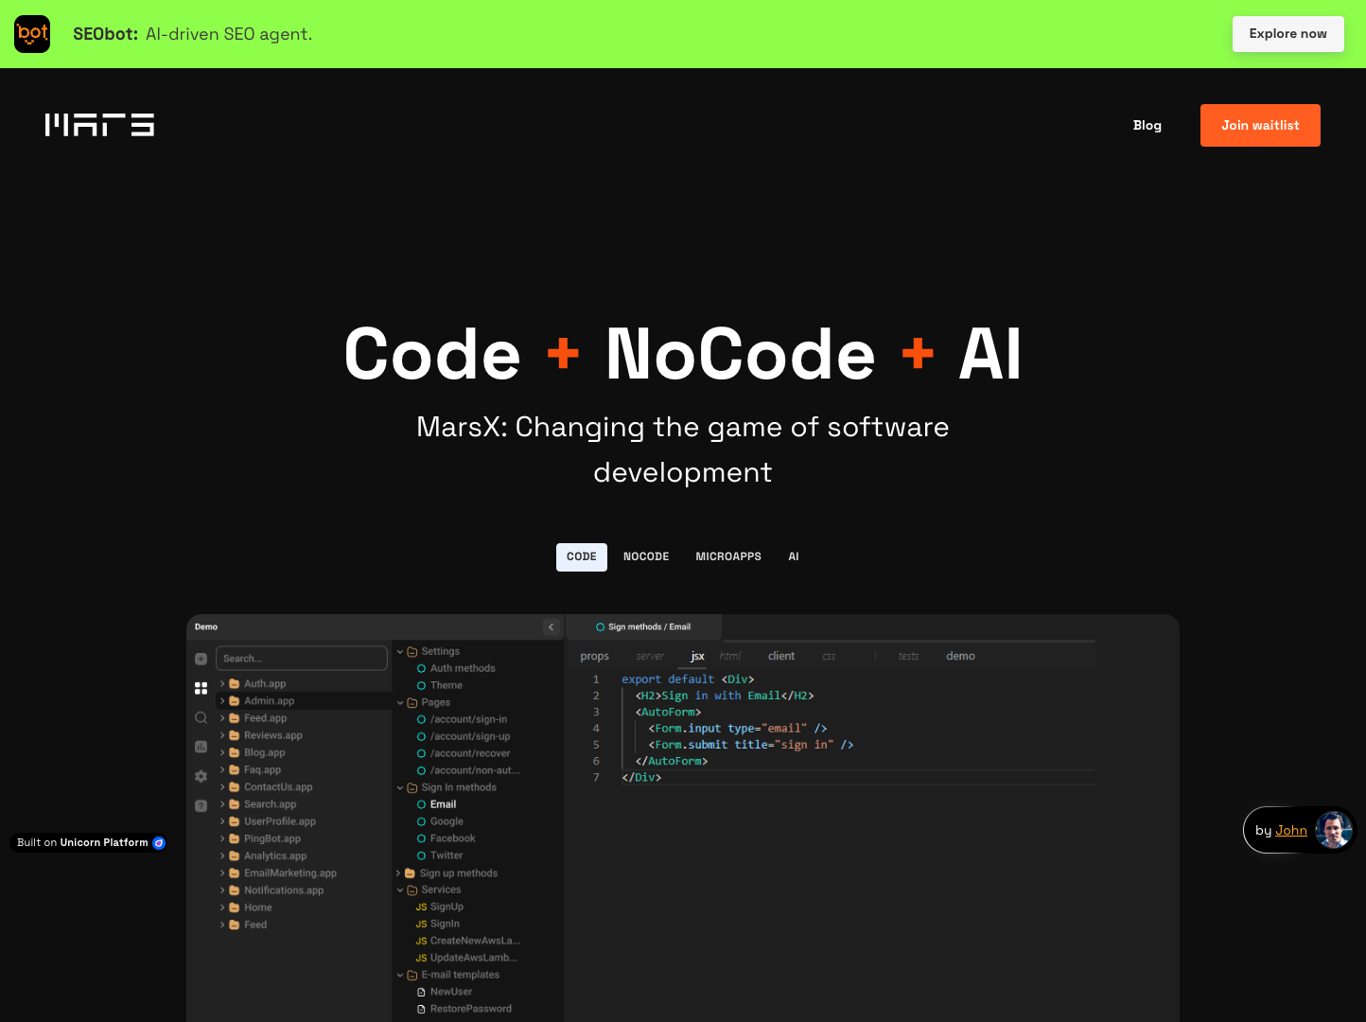The image size is (1366, 1022).
Task: Click the Join waitlist button
Action: [x=1260, y=125]
